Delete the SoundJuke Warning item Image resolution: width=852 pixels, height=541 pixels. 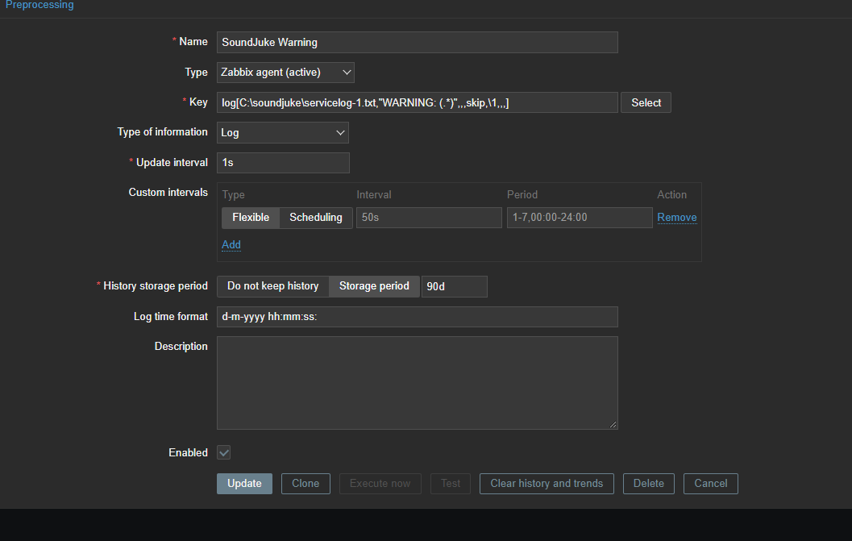(x=648, y=483)
